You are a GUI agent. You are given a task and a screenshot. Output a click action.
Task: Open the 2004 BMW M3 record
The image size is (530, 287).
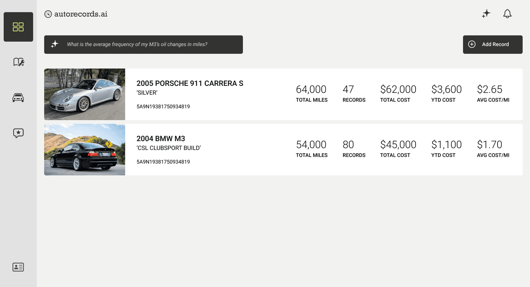pyautogui.click(x=160, y=139)
